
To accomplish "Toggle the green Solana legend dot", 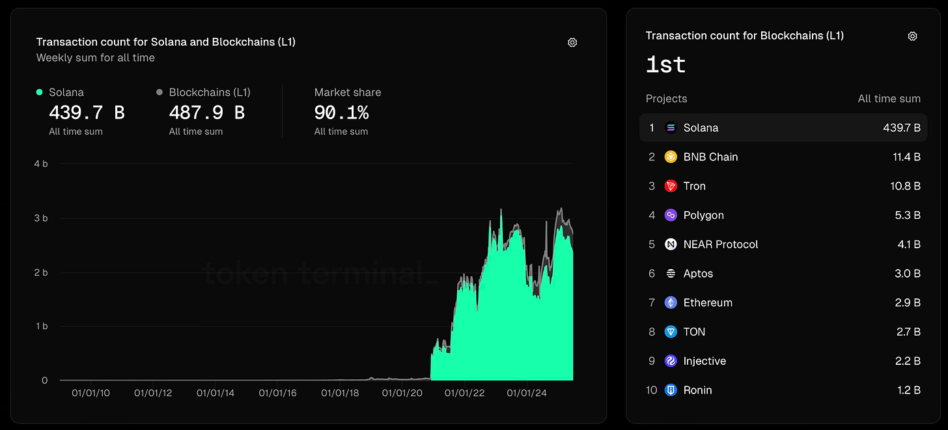I will coord(40,93).
